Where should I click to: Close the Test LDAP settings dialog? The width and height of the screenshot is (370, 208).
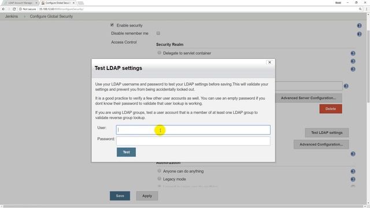269,62
